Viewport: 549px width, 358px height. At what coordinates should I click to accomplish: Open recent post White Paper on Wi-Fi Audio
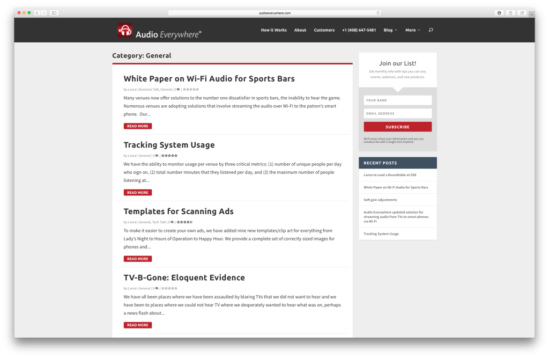(x=396, y=187)
